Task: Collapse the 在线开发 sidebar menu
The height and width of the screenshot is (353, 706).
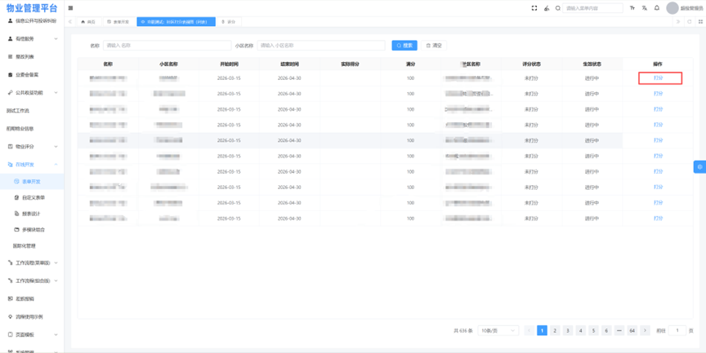Action: pos(31,165)
